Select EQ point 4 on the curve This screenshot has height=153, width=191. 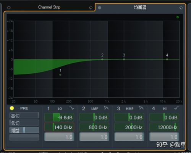[167, 60]
